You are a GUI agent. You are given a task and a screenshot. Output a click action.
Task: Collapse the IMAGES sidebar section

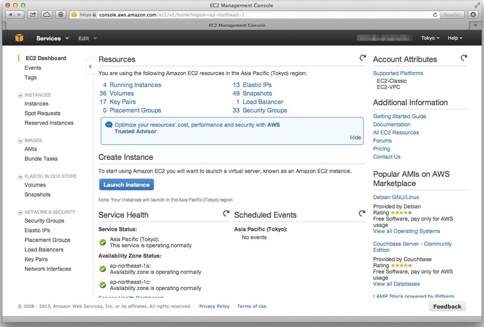(x=21, y=140)
